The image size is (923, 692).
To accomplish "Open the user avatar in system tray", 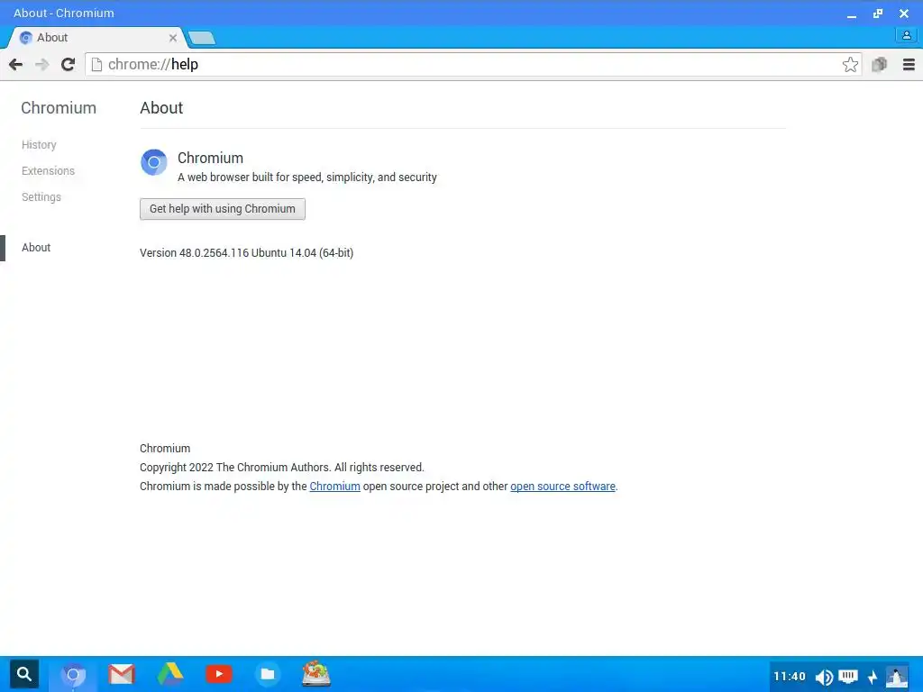I will pyautogui.click(x=897, y=677).
